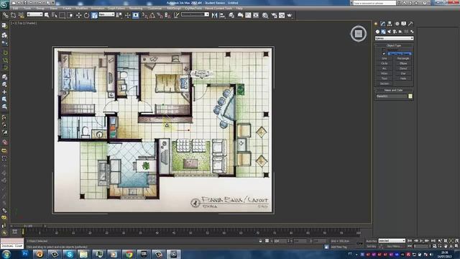460x259 pixels.
Task: Activate the Select Object tool
Action: (x=47, y=15)
